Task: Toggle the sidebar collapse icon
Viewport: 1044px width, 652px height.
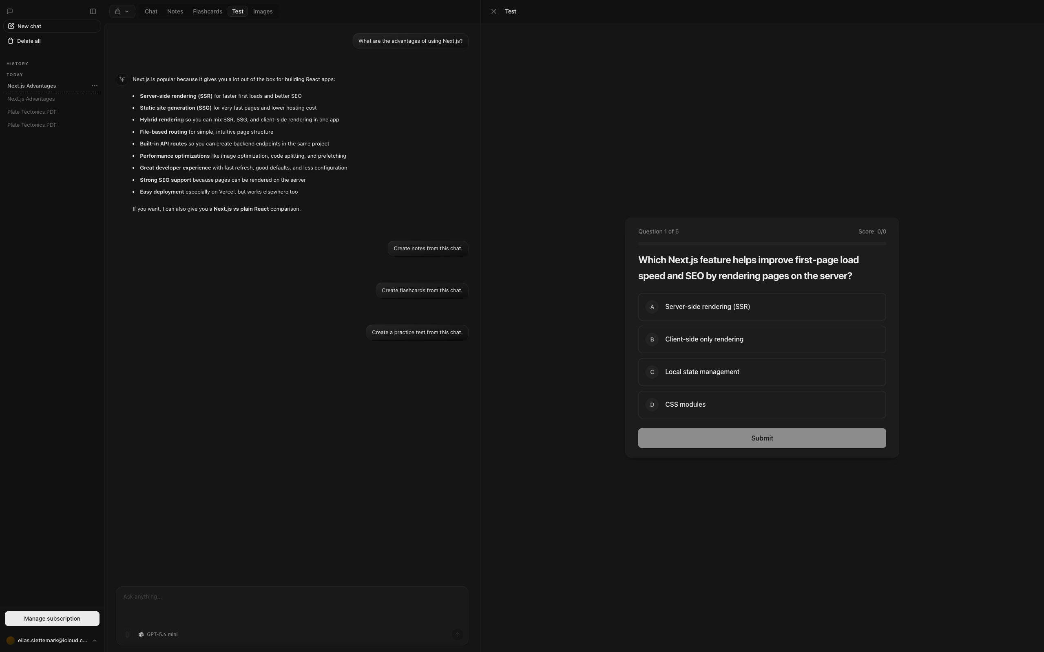Action: click(x=93, y=11)
